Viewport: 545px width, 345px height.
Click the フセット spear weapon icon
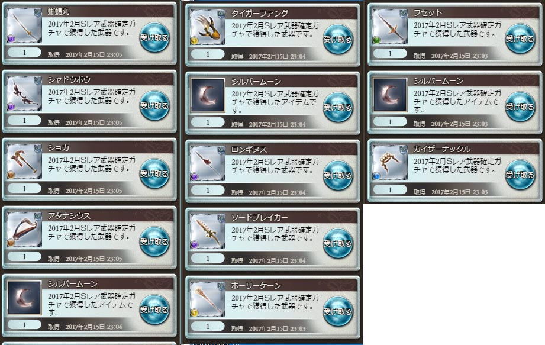point(389,27)
